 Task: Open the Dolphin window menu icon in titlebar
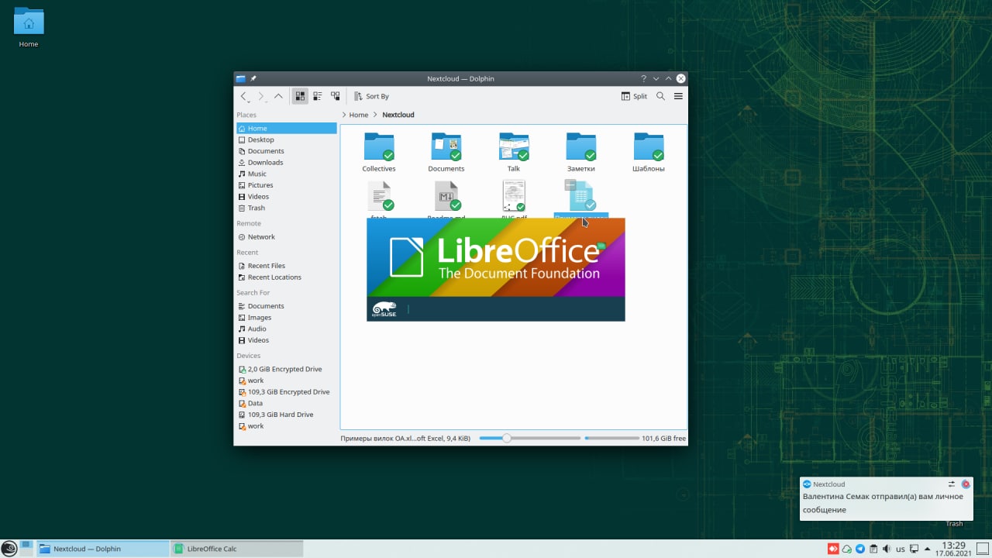pyautogui.click(x=241, y=78)
